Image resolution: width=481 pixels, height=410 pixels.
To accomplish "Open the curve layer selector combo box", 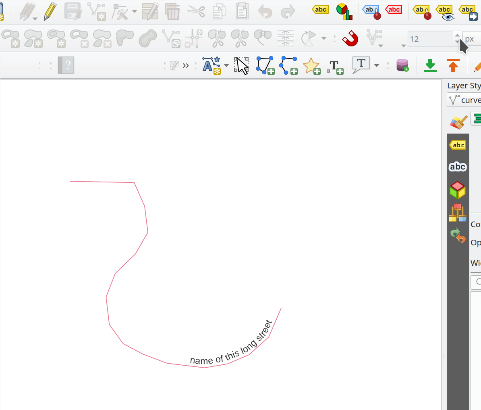I will (x=464, y=100).
